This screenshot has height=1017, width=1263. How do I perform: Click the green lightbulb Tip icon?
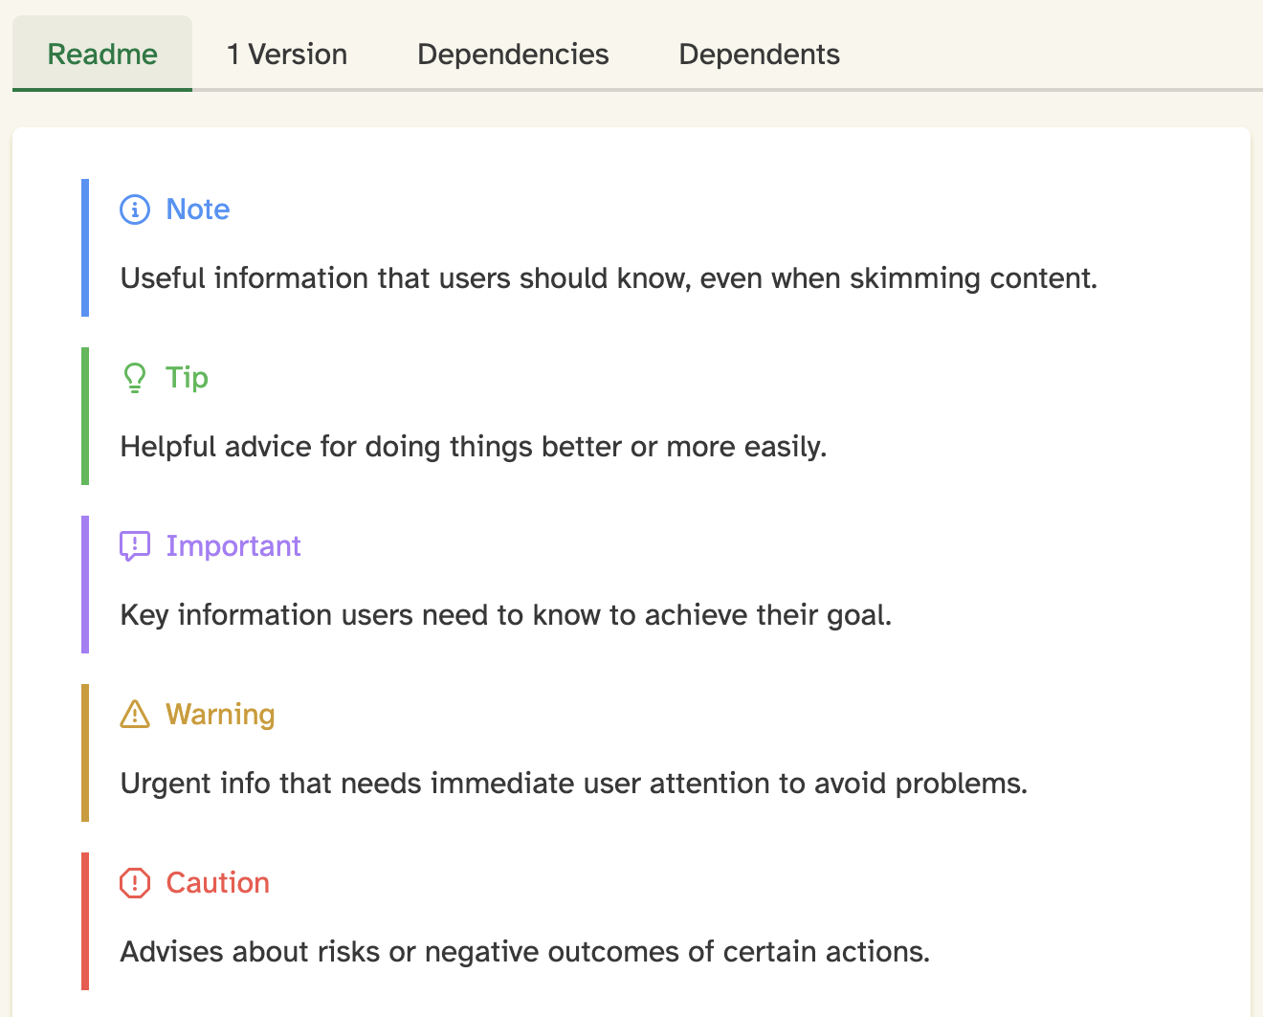pyautogui.click(x=135, y=378)
